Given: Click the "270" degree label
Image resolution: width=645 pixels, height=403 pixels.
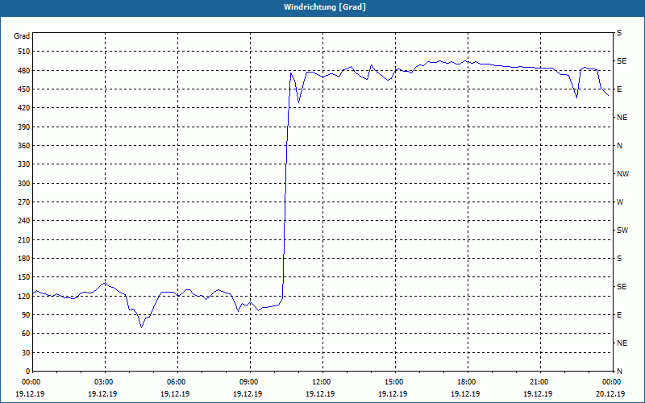Looking at the screenshot, I should tap(24, 202).
